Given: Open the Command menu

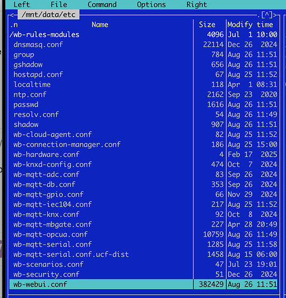Looking at the screenshot, I should point(102,4).
